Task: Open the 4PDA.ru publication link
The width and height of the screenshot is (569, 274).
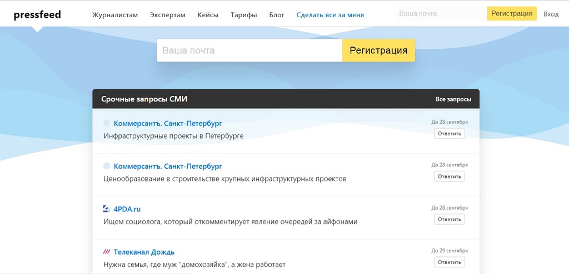Action: tap(127, 209)
